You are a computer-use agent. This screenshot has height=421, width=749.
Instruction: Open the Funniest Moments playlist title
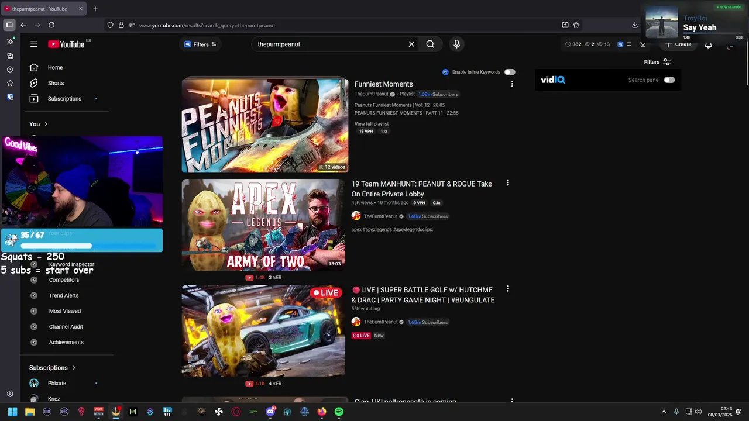(x=384, y=84)
